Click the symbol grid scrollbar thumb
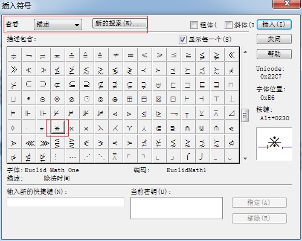This screenshot has width=302, height=241. [245, 115]
